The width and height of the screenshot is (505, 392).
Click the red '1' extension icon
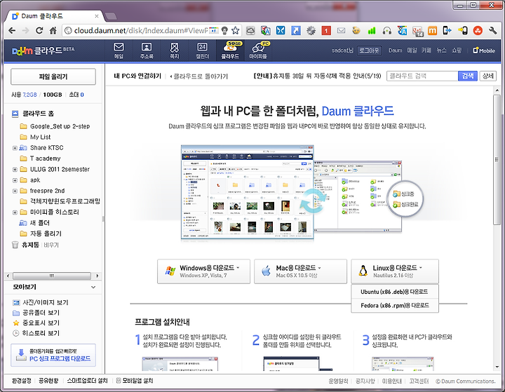tap(326, 31)
